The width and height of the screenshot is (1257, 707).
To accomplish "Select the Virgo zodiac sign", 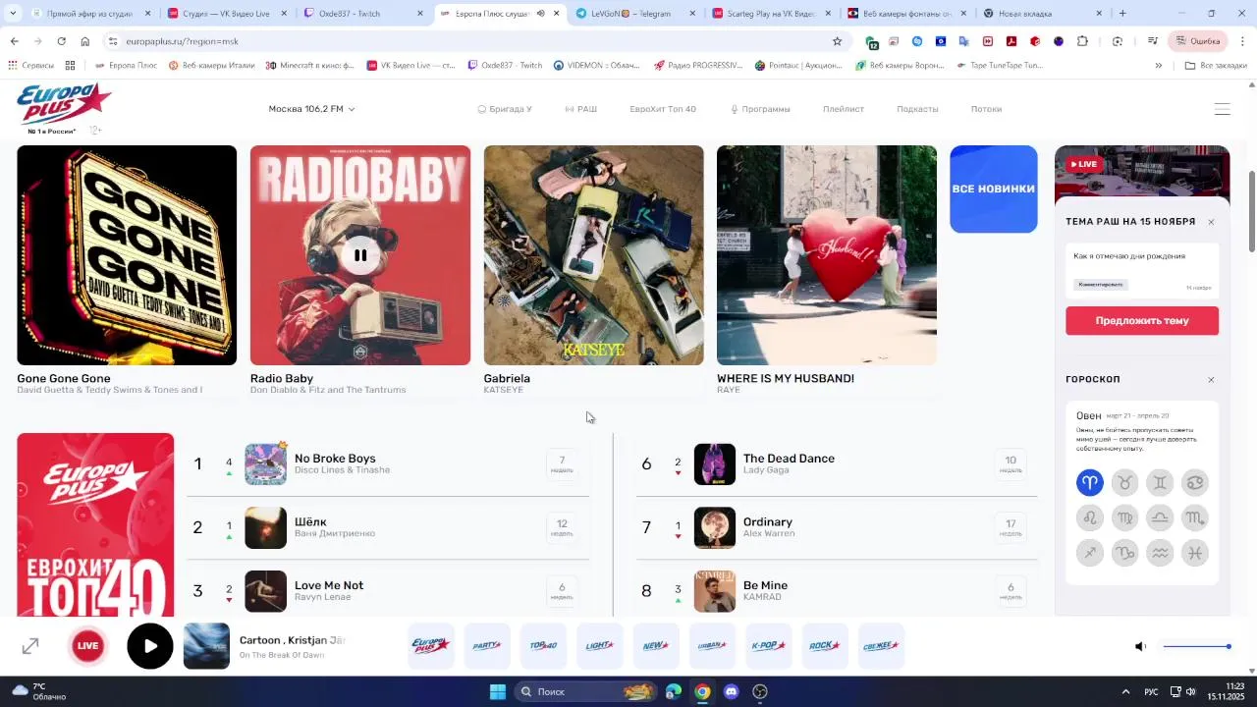I will tap(1125, 517).
